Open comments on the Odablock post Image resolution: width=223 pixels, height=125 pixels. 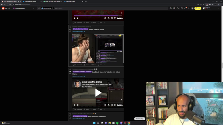coord(77,109)
